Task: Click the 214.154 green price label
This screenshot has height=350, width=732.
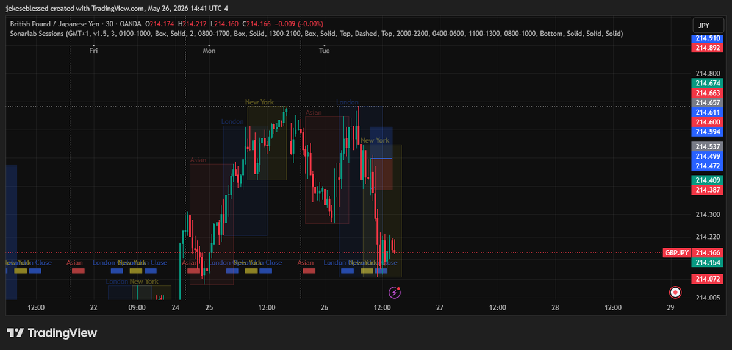Action: point(708,262)
